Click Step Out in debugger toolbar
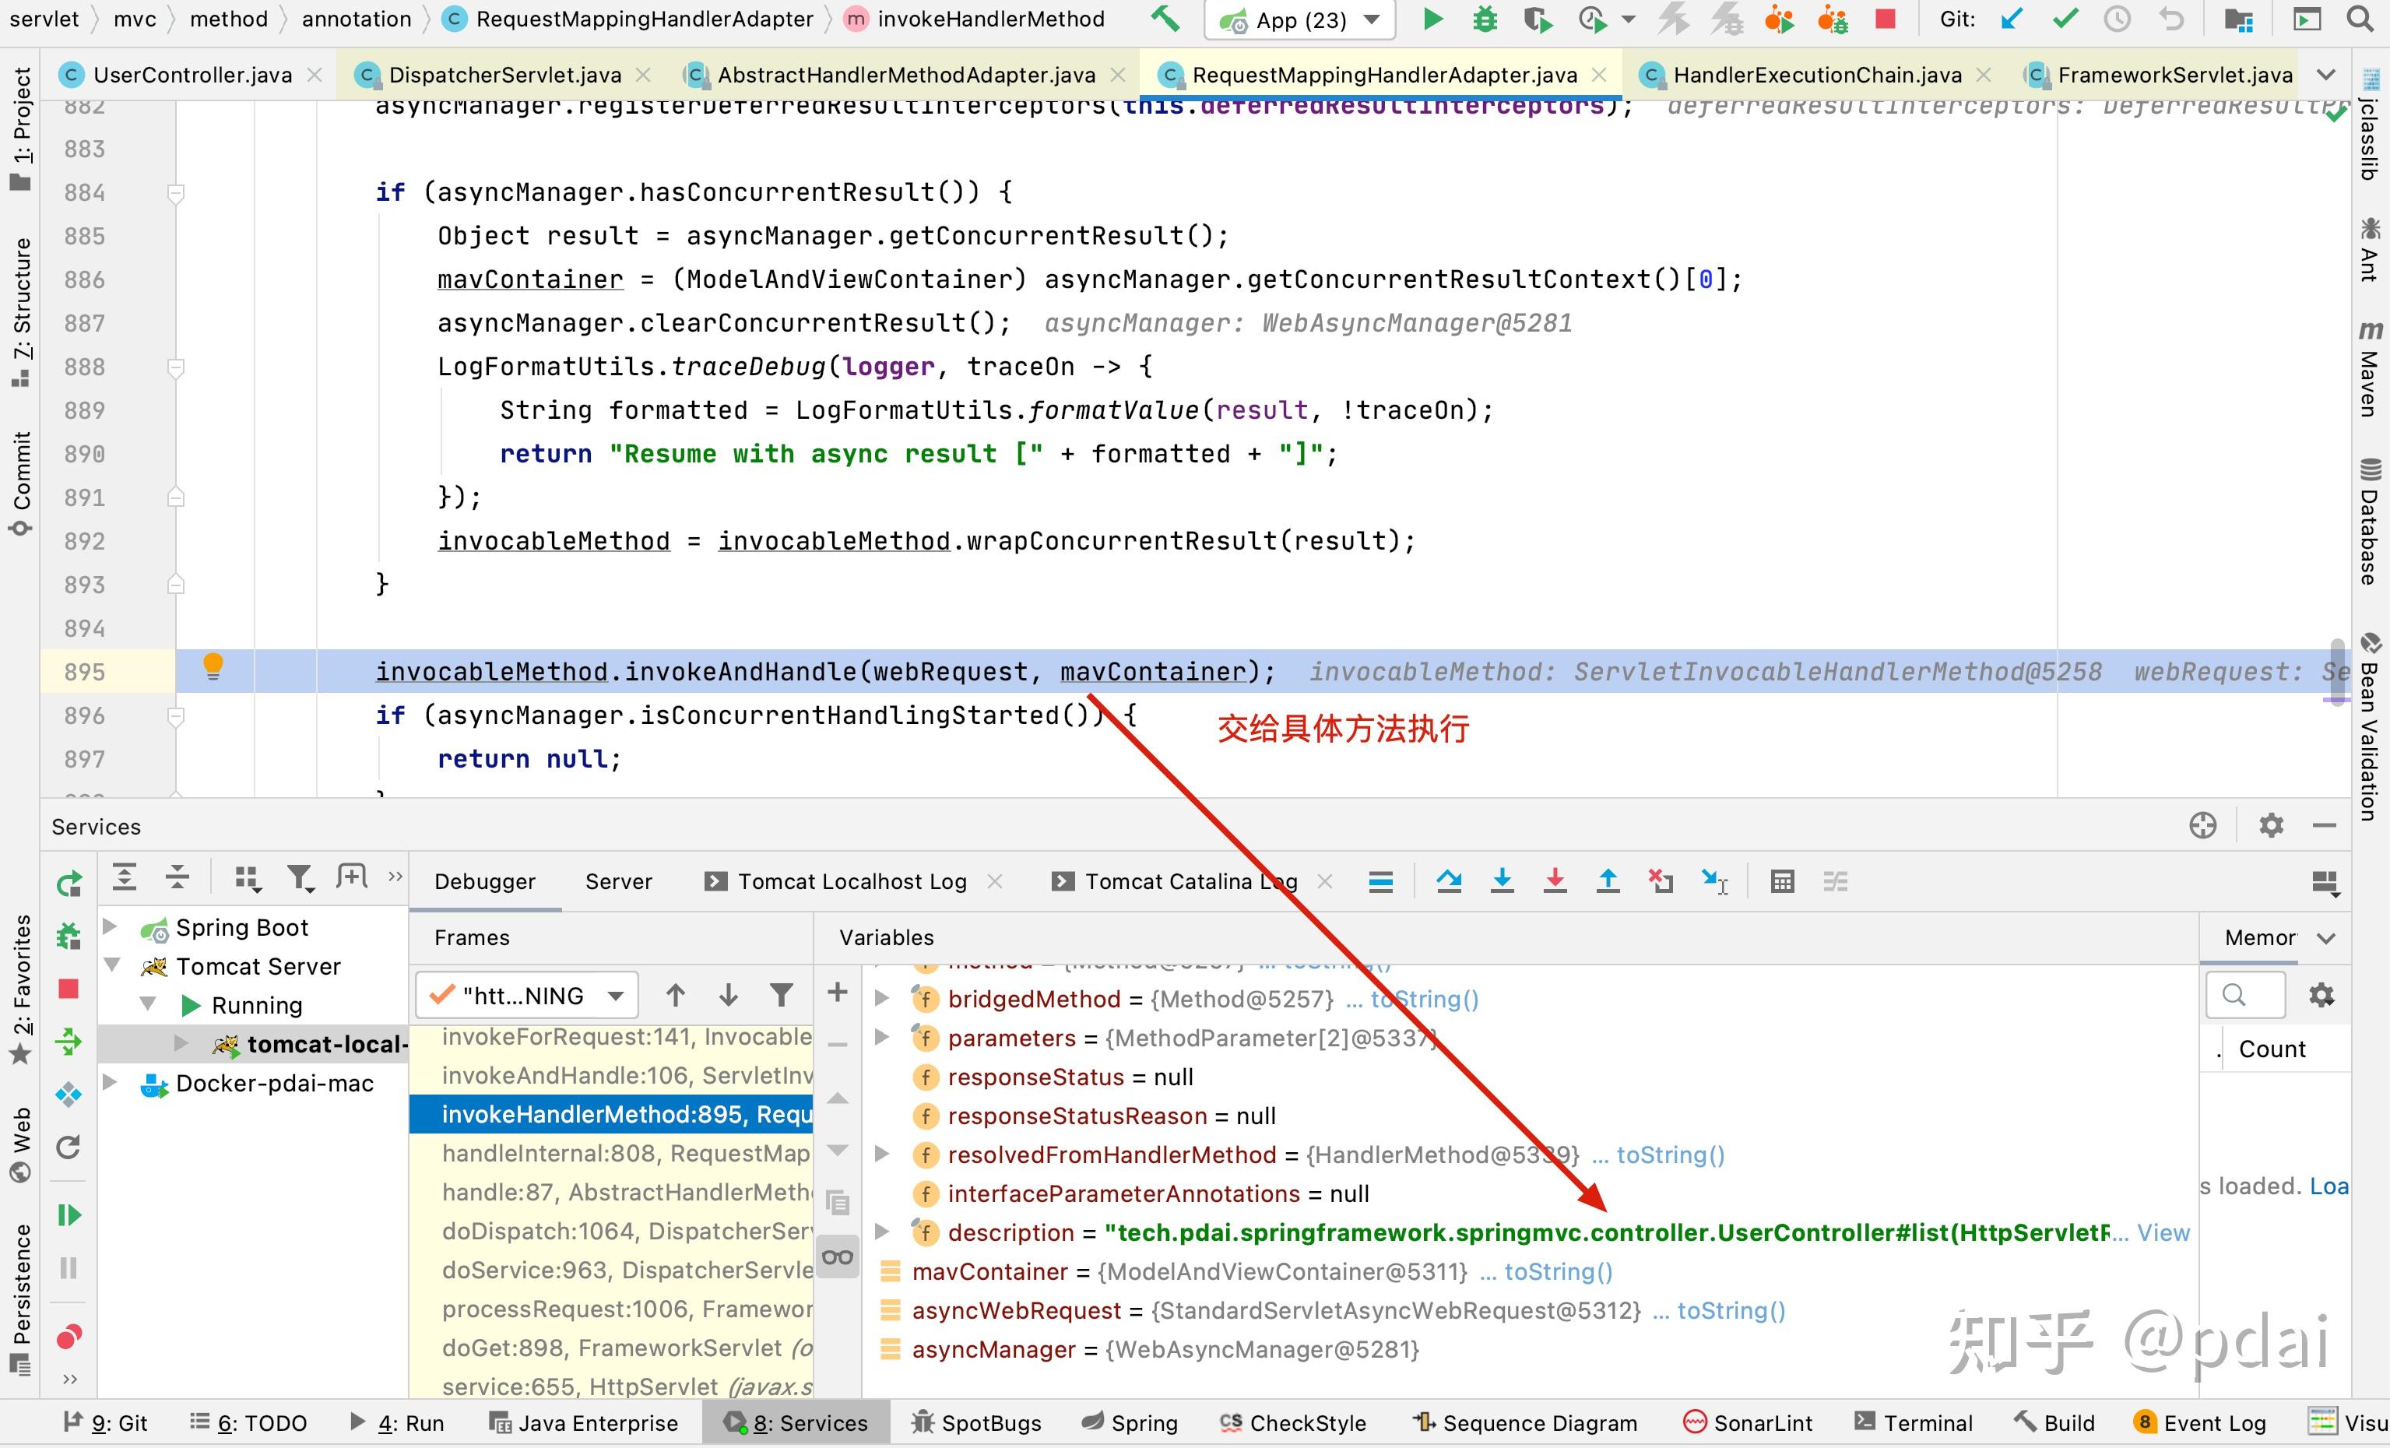 click(1608, 880)
